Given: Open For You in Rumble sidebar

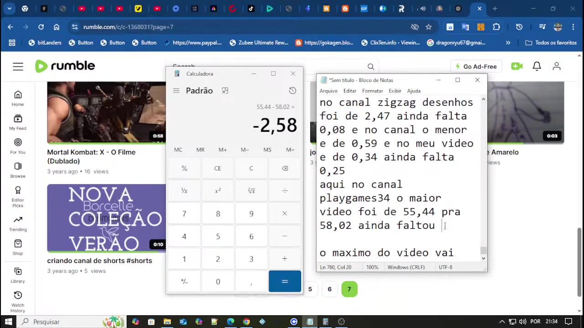Looking at the screenshot, I should (18, 146).
